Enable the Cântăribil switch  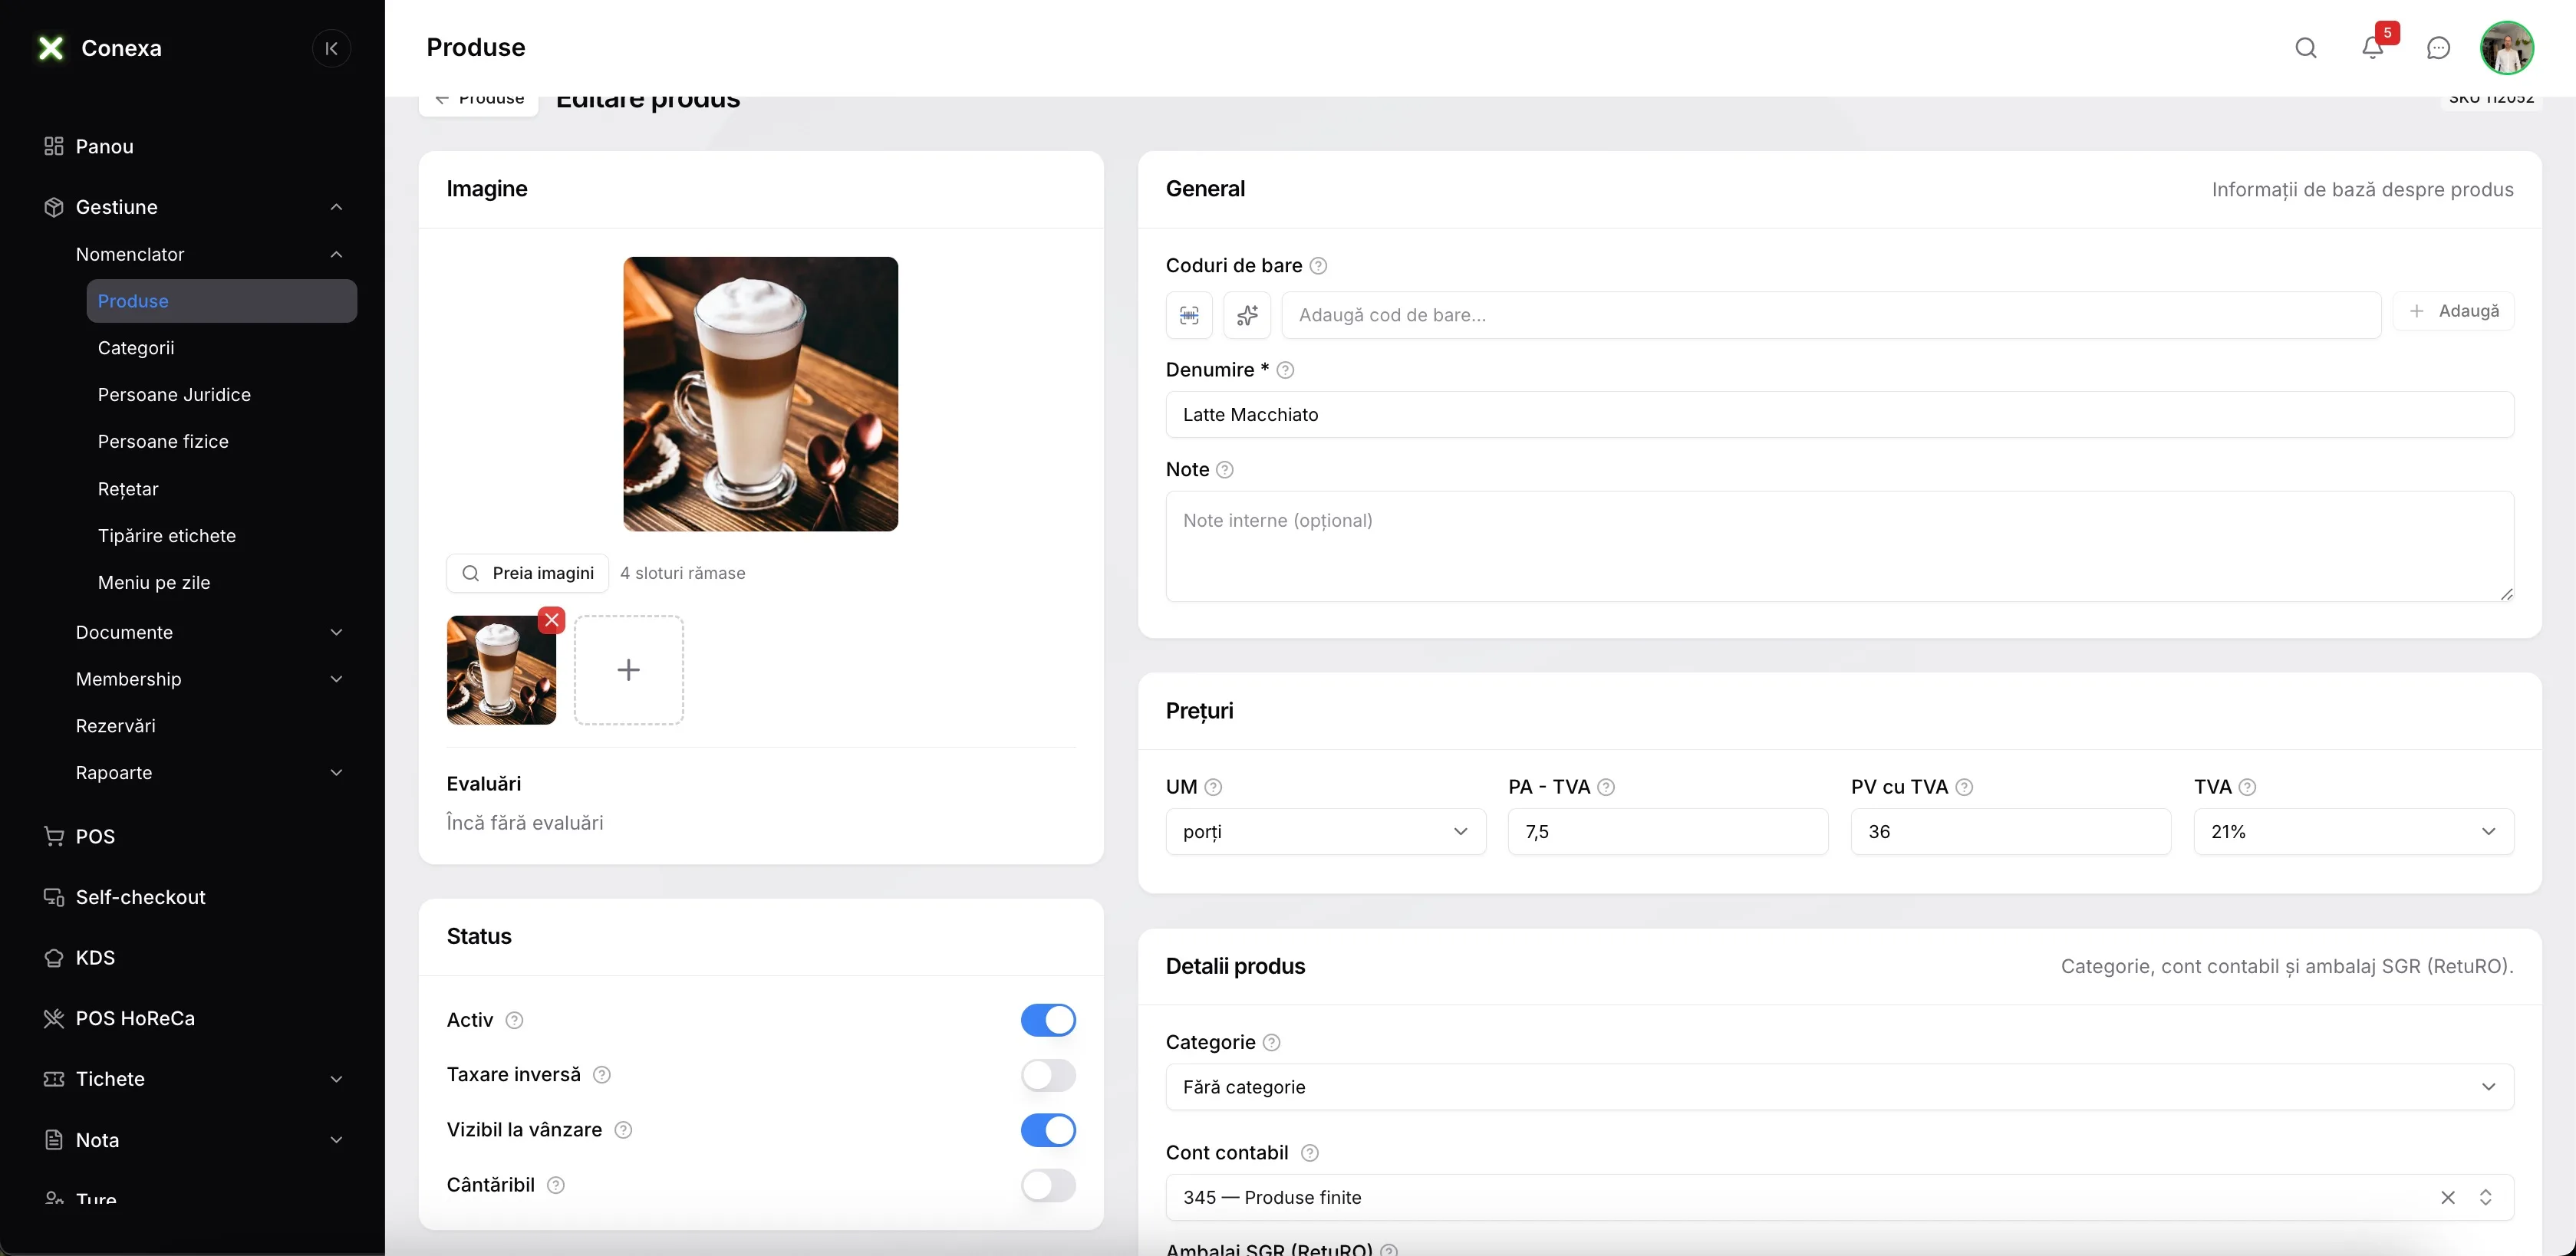pos(1048,1185)
